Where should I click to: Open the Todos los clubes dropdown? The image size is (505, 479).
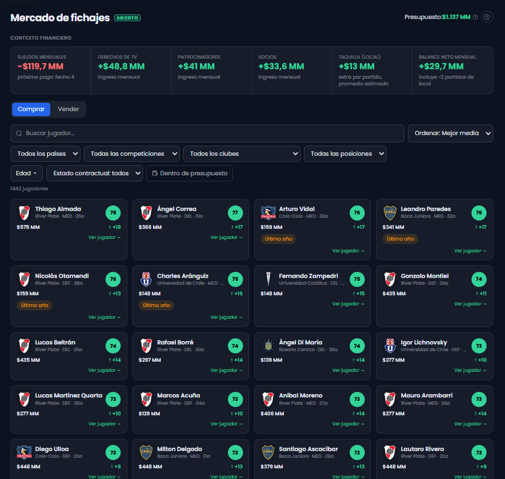(242, 154)
